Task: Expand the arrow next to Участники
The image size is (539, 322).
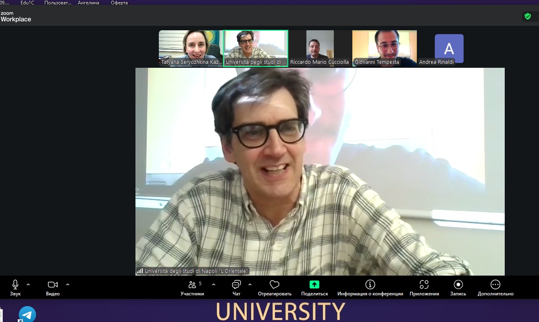Action: tap(214, 284)
